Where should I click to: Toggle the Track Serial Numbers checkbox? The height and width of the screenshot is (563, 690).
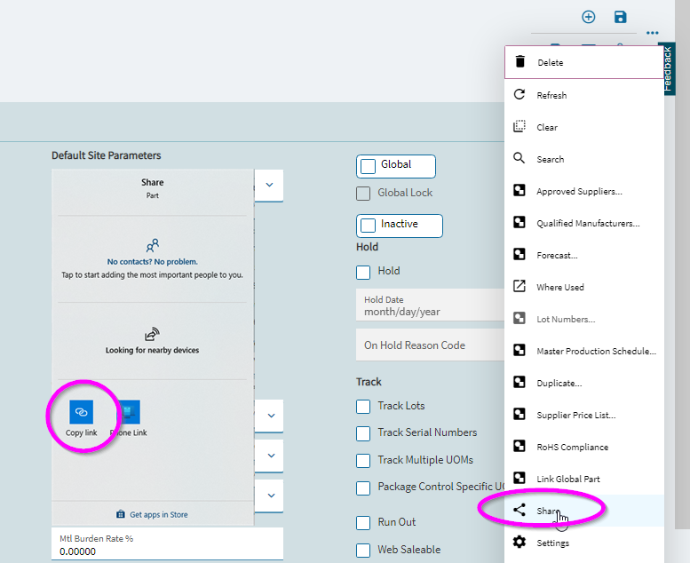click(x=363, y=433)
